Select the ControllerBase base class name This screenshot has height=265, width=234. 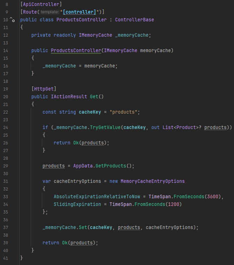(134, 20)
